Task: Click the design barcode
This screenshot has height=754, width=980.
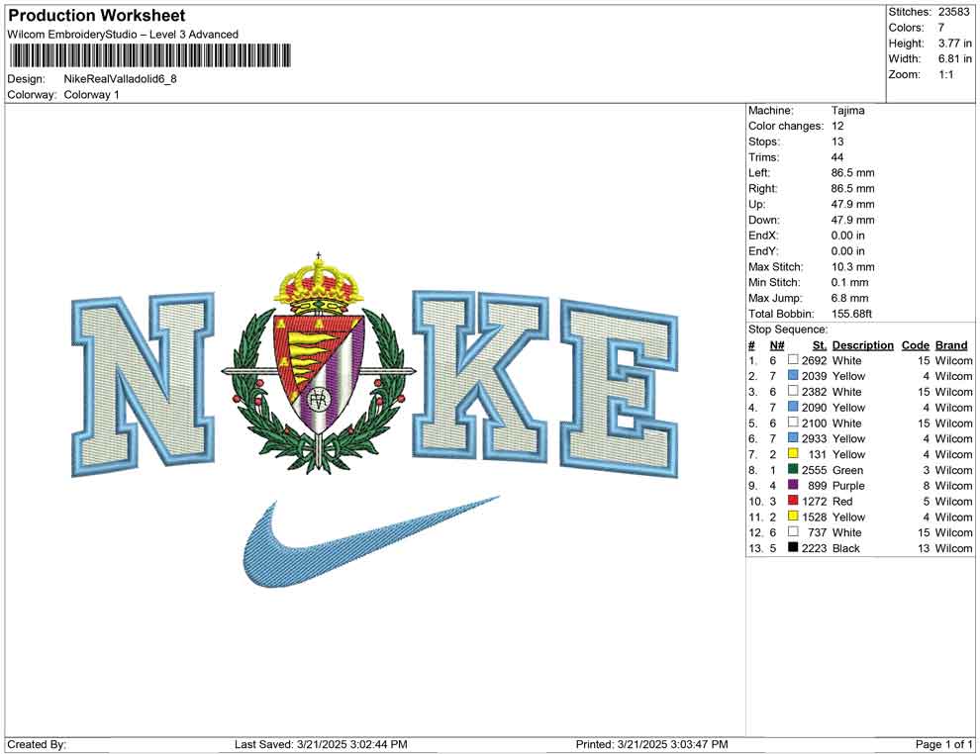Action: click(150, 55)
